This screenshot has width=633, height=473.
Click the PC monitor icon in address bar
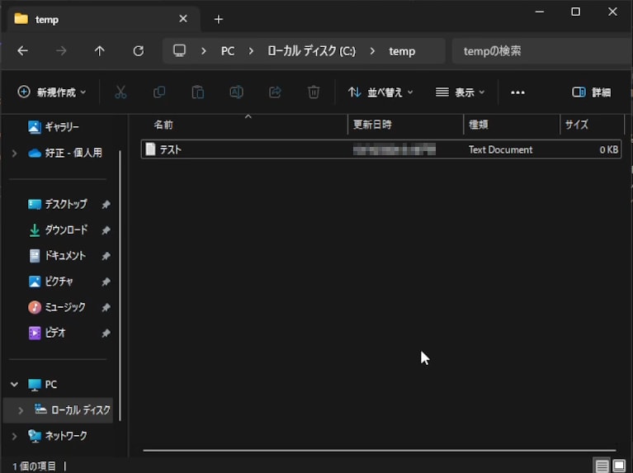[179, 50]
